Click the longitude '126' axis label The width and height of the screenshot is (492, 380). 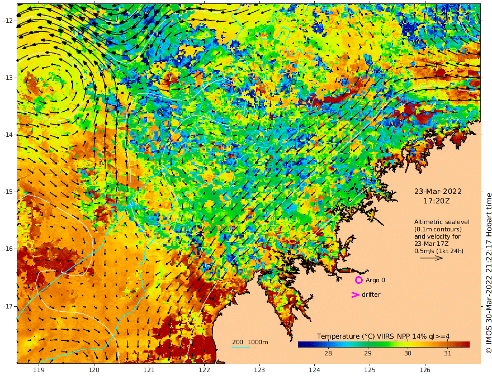(x=425, y=370)
